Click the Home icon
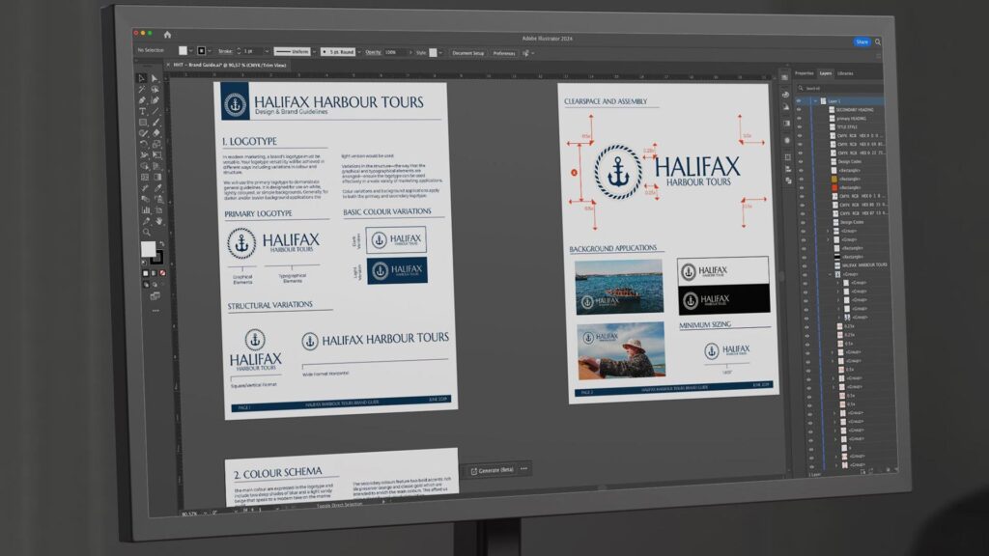989x556 pixels. [x=167, y=35]
